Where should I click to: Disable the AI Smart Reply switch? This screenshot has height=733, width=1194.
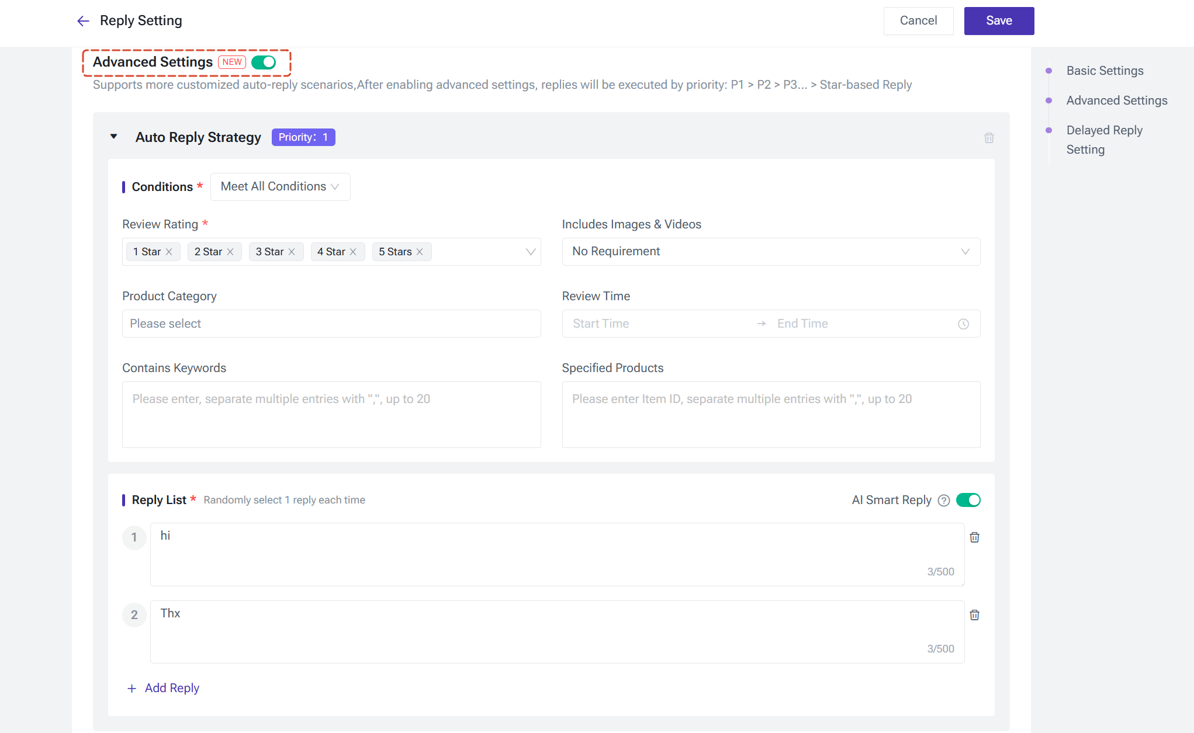click(x=968, y=500)
